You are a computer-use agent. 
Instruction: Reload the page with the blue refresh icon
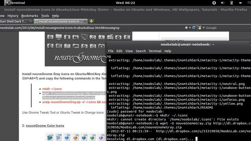click(194, 28)
